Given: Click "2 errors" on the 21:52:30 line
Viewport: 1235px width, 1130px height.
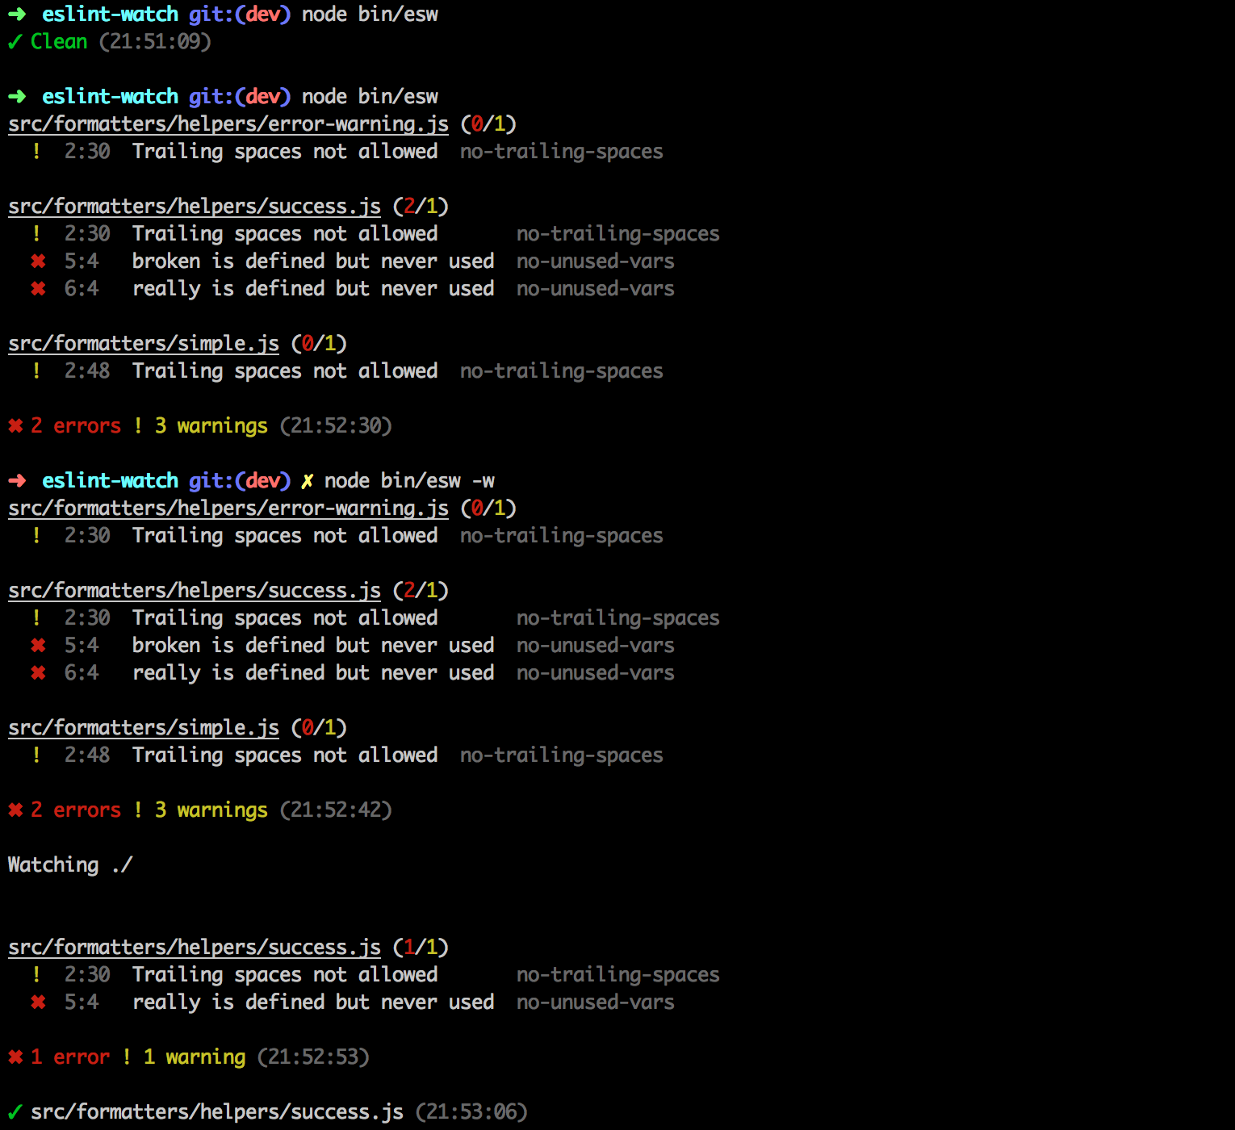Looking at the screenshot, I should pyautogui.click(x=76, y=426).
